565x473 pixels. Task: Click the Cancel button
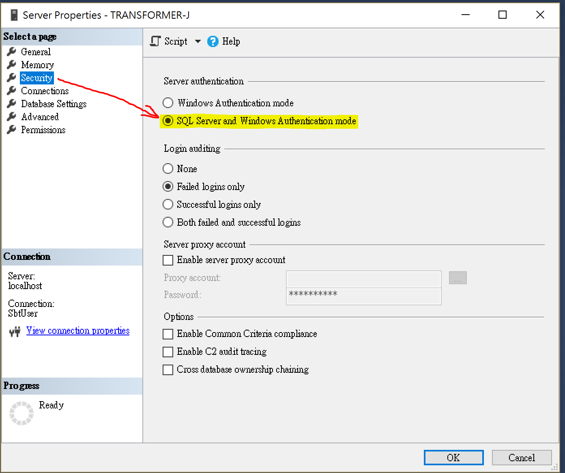pos(522,458)
